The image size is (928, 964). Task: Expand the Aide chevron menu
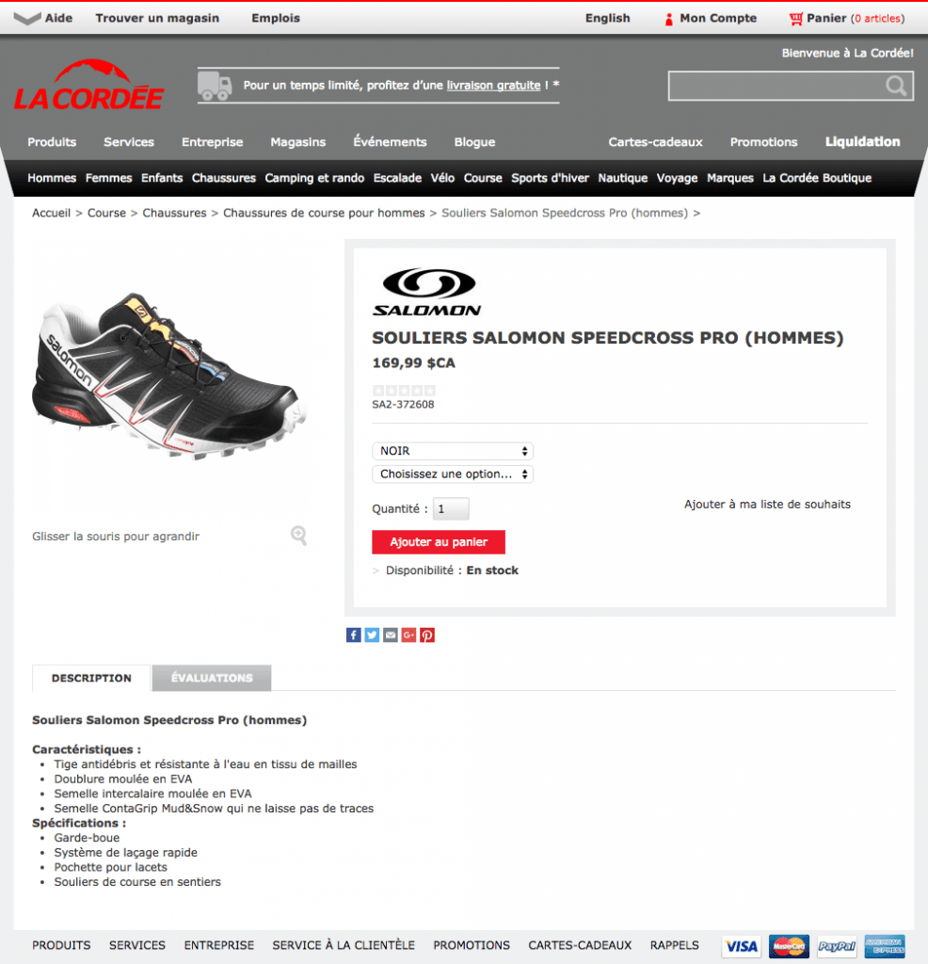(27, 19)
